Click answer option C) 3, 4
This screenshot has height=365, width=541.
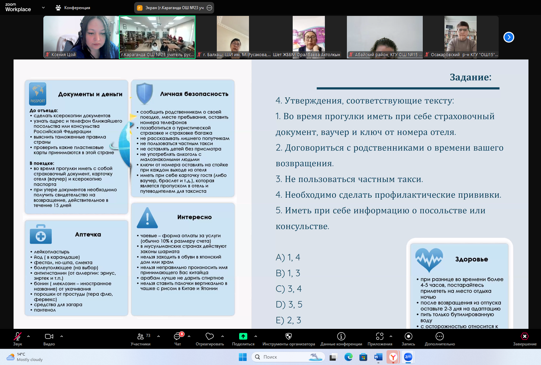pos(289,289)
